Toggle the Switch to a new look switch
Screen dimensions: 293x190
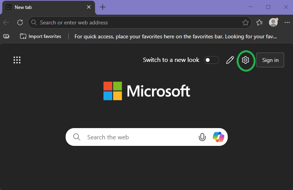click(x=211, y=60)
